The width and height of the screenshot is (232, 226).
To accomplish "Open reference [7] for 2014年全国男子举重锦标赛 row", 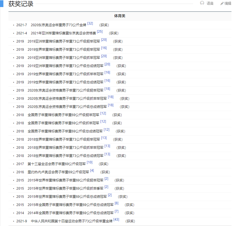I will (x=117, y=211).
